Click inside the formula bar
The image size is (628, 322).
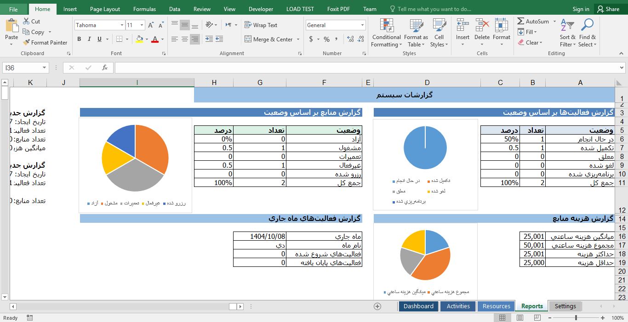coord(322,67)
